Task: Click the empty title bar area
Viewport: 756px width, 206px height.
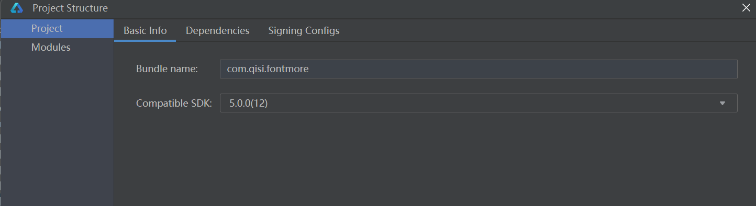Action: point(419,8)
